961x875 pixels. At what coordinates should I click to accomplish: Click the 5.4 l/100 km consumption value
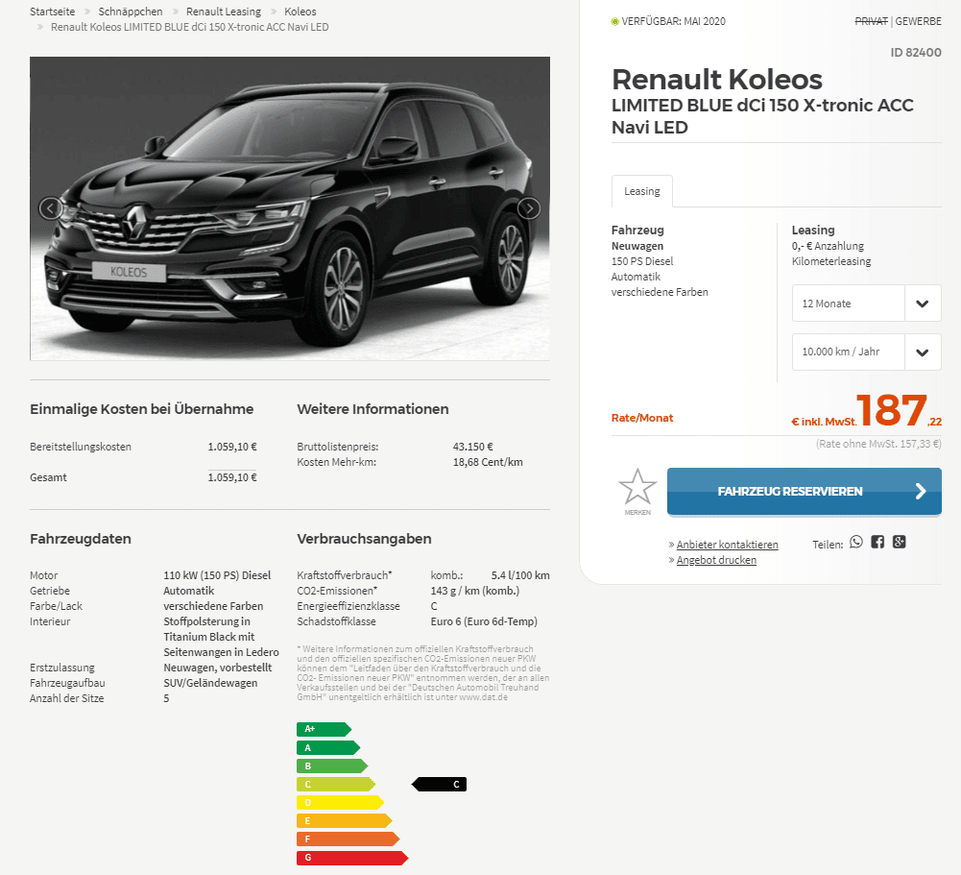[520, 575]
